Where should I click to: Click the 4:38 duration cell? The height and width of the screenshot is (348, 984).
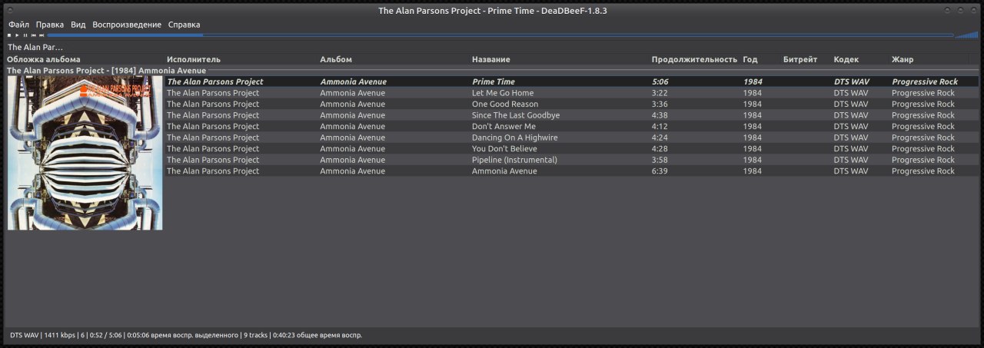pos(660,115)
